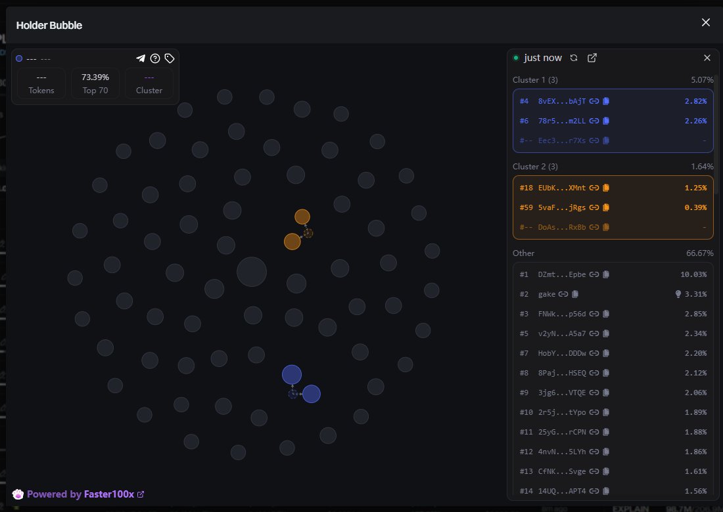Select holder address DZmt...Epbe
723x512 pixels.
pos(561,274)
